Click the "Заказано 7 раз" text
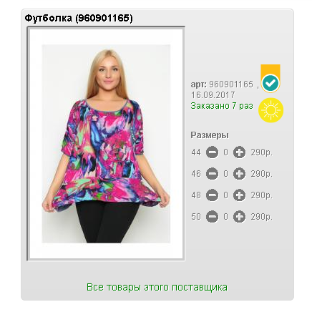The image size is (312, 312). pos(222,106)
